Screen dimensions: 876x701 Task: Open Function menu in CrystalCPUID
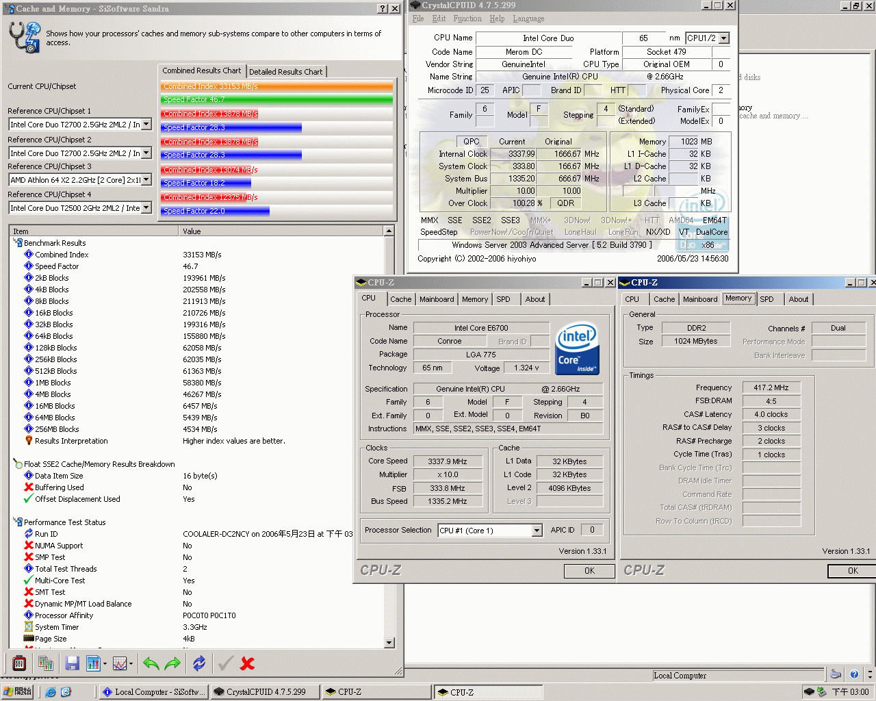(x=467, y=18)
